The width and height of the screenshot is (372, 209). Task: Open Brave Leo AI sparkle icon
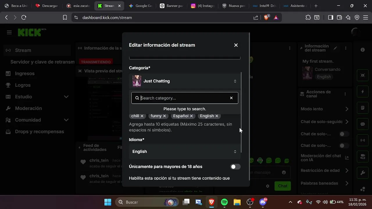pos(348,17)
